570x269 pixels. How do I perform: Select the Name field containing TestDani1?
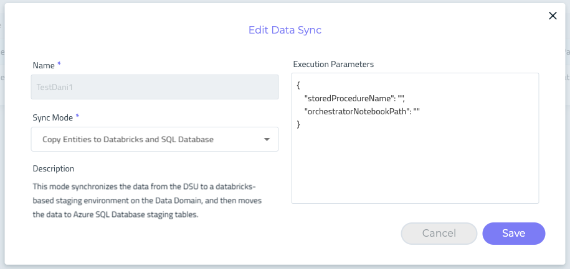pos(154,88)
